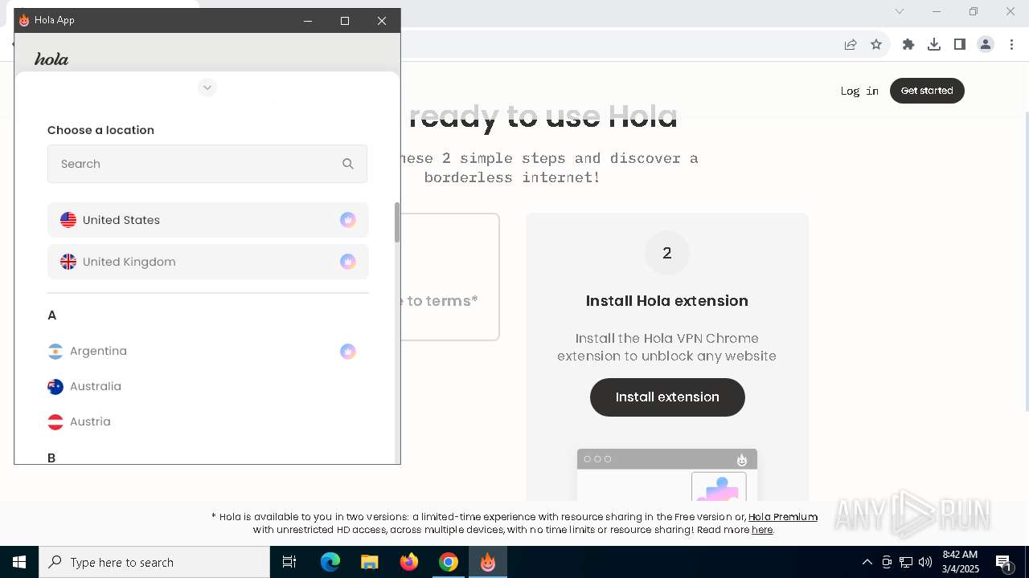Click the hola logo in the app
1029x578 pixels.
[x=51, y=59]
